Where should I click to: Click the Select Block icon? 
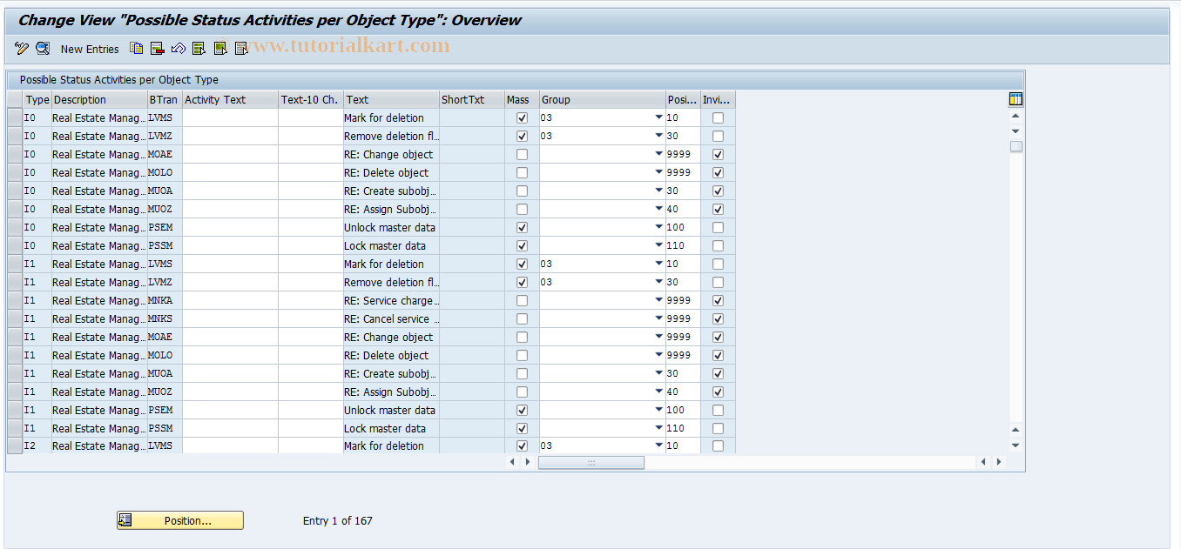(x=219, y=48)
